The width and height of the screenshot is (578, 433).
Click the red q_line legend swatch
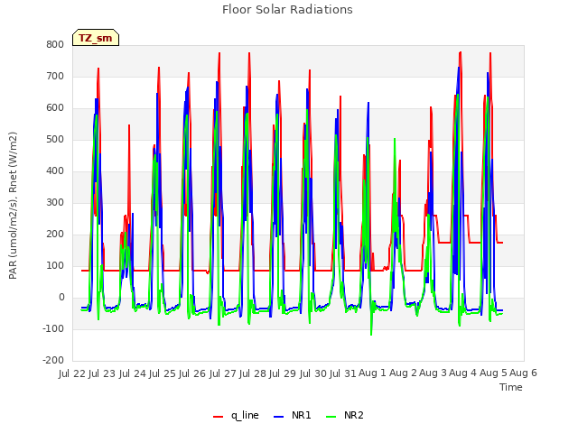pyautogui.click(x=219, y=417)
